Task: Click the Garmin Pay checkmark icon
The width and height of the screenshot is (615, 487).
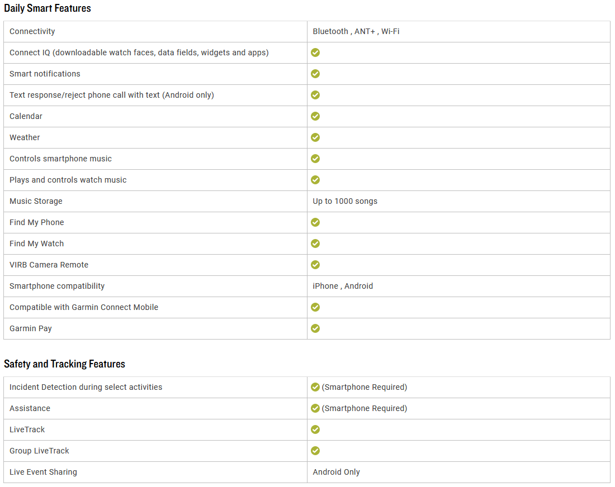Action: 315,328
